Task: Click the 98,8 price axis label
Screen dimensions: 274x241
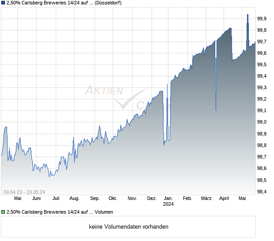Action: [x=262, y=145]
